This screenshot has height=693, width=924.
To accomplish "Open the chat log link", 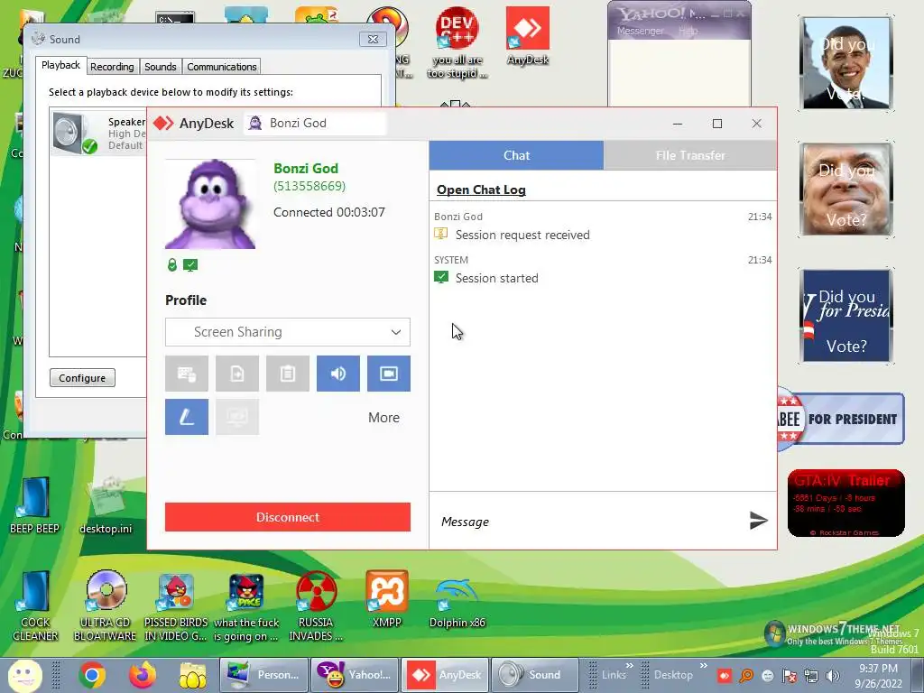I will [x=481, y=189].
